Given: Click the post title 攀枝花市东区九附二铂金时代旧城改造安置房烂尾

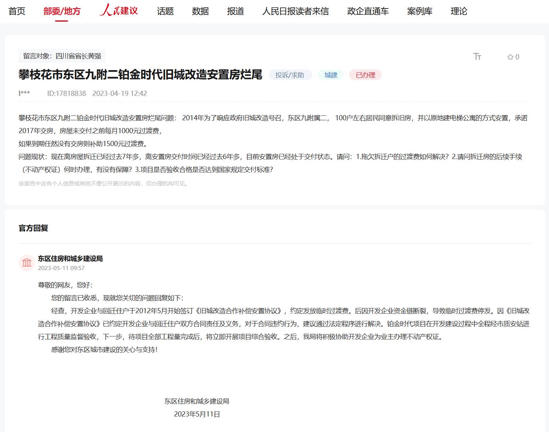Looking at the screenshot, I should click(x=140, y=75).
